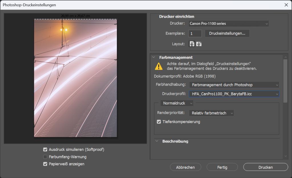Click the yellow color management warning icon

point(159,66)
